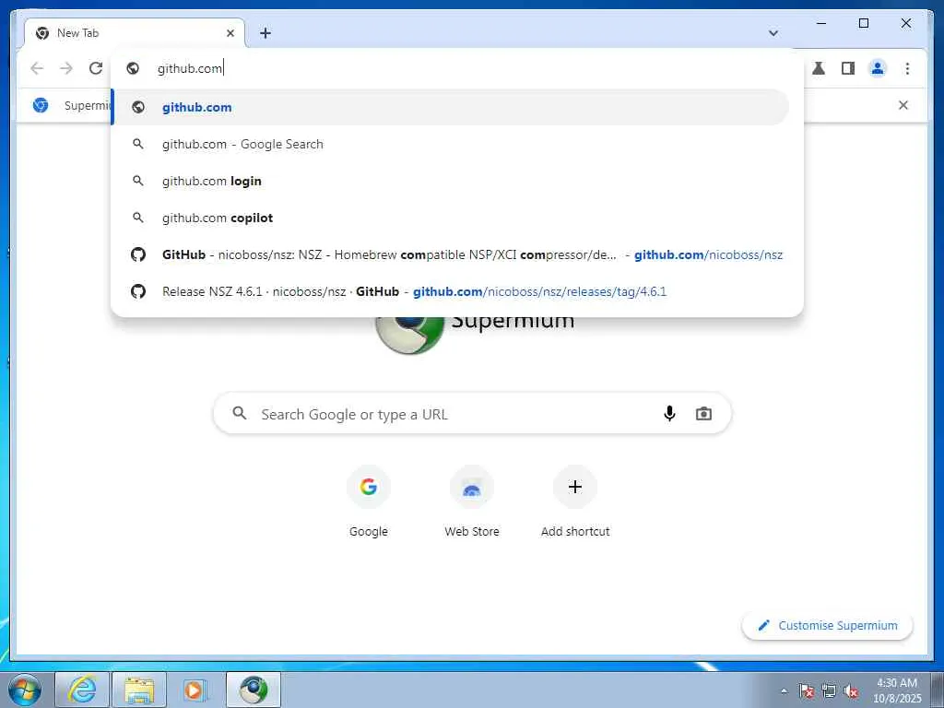Click the browser Forward arrow

point(66,68)
